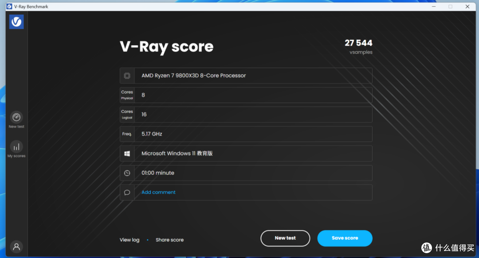479x258 pixels.
Task: Click the physical cores value 8
Action: pyautogui.click(x=143, y=95)
